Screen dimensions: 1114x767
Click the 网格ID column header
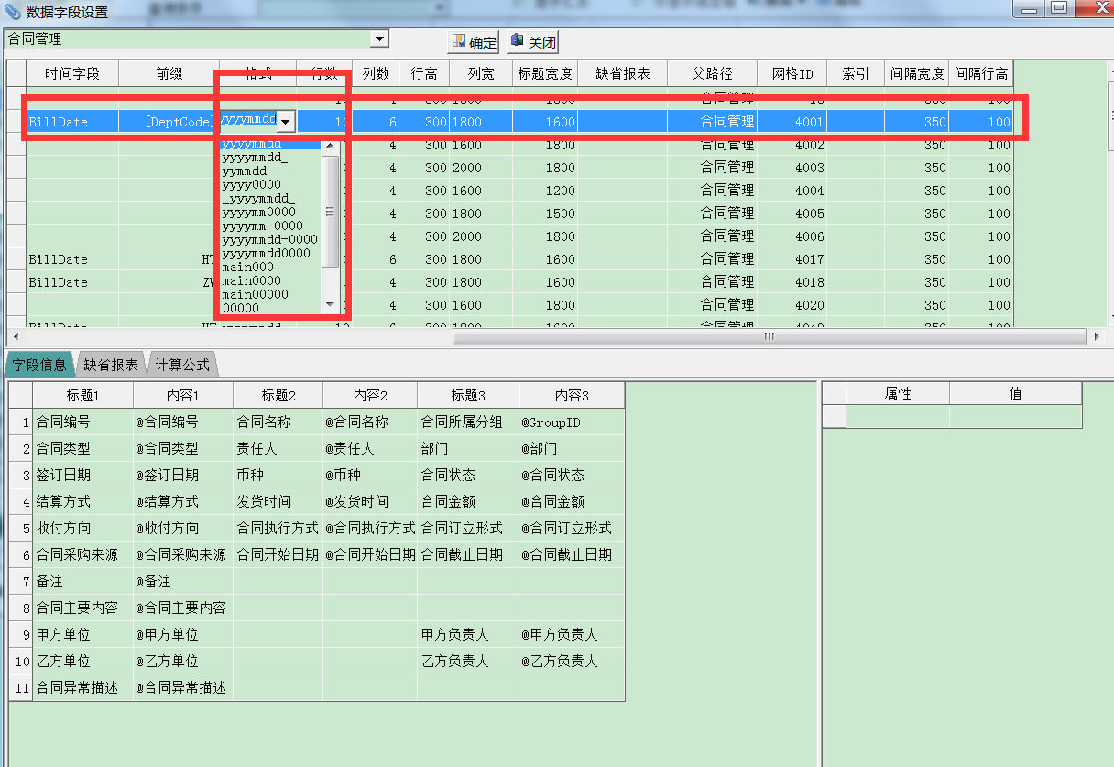click(792, 74)
